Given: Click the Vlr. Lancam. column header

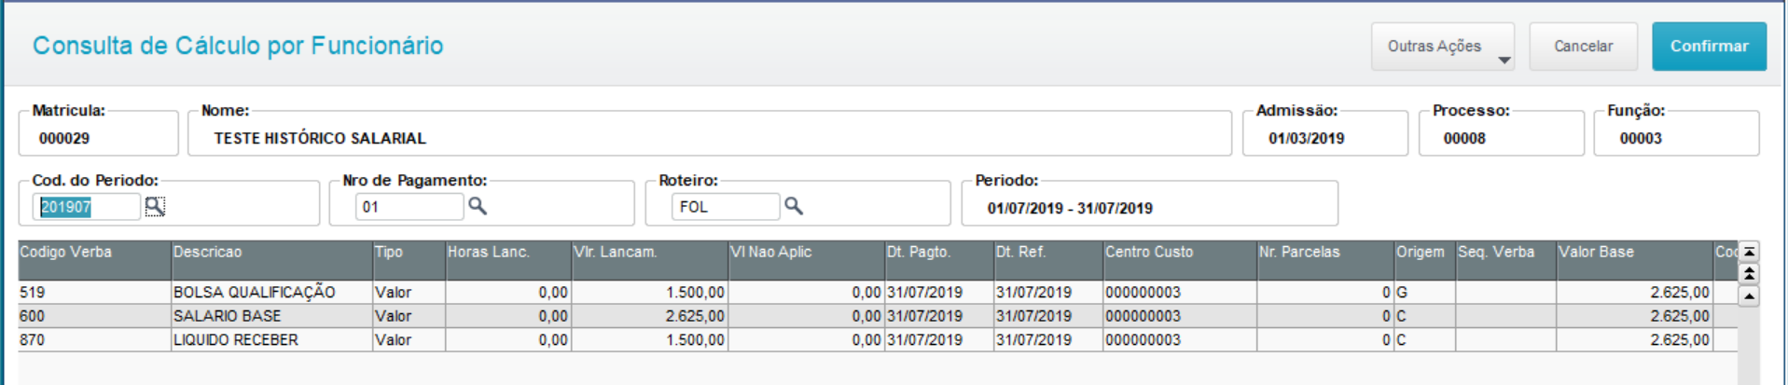Looking at the screenshot, I should (x=650, y=260).
